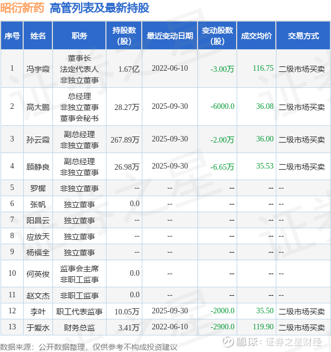Viewport: 331px width, 352px height.
Task: Select the name 赵文杰
Action: (38, 295)
